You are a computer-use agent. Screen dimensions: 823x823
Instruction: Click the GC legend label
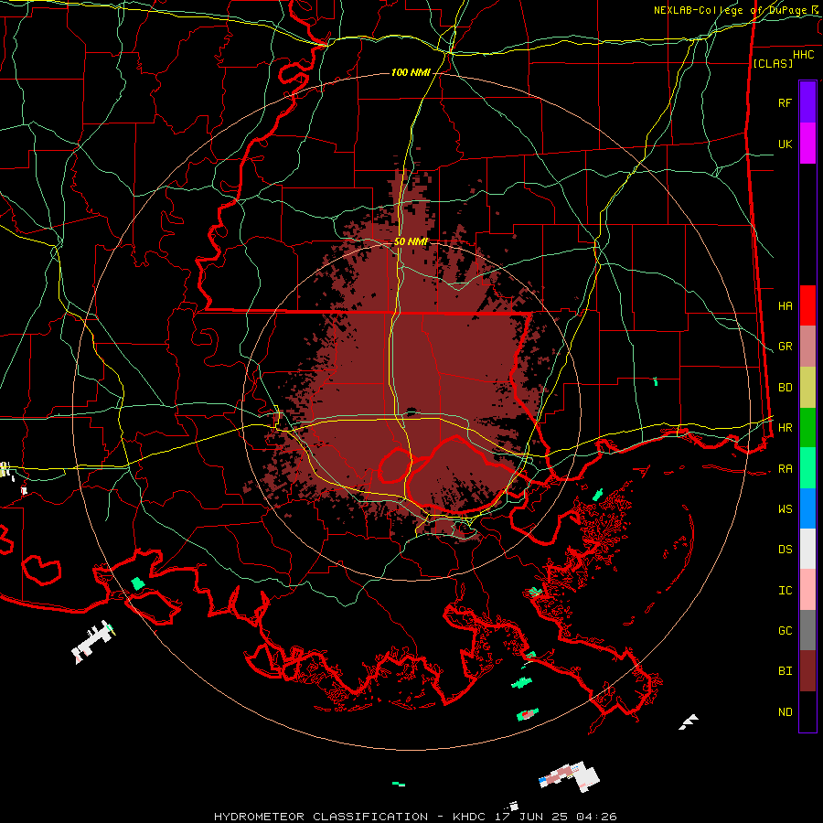tap(785, 631)
